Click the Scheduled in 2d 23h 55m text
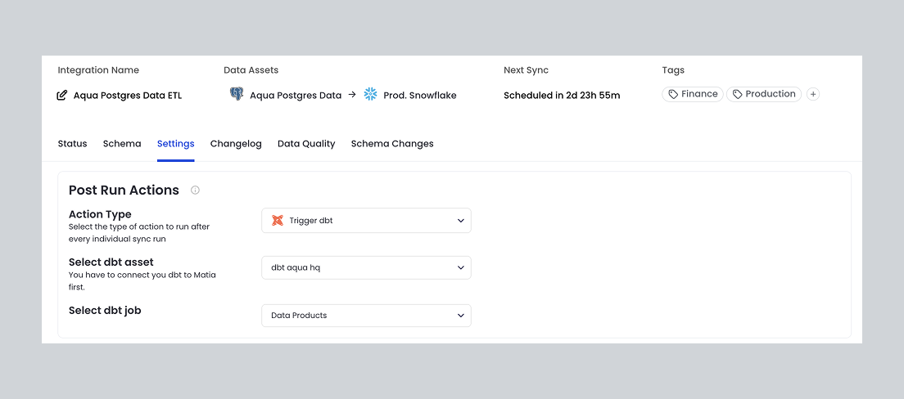The width and height of the screenshot is (904, 399). 562,96
